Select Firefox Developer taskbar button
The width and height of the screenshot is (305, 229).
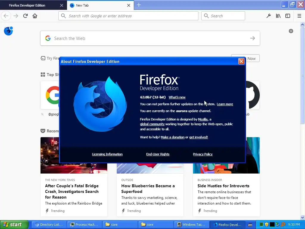point(227,225)
